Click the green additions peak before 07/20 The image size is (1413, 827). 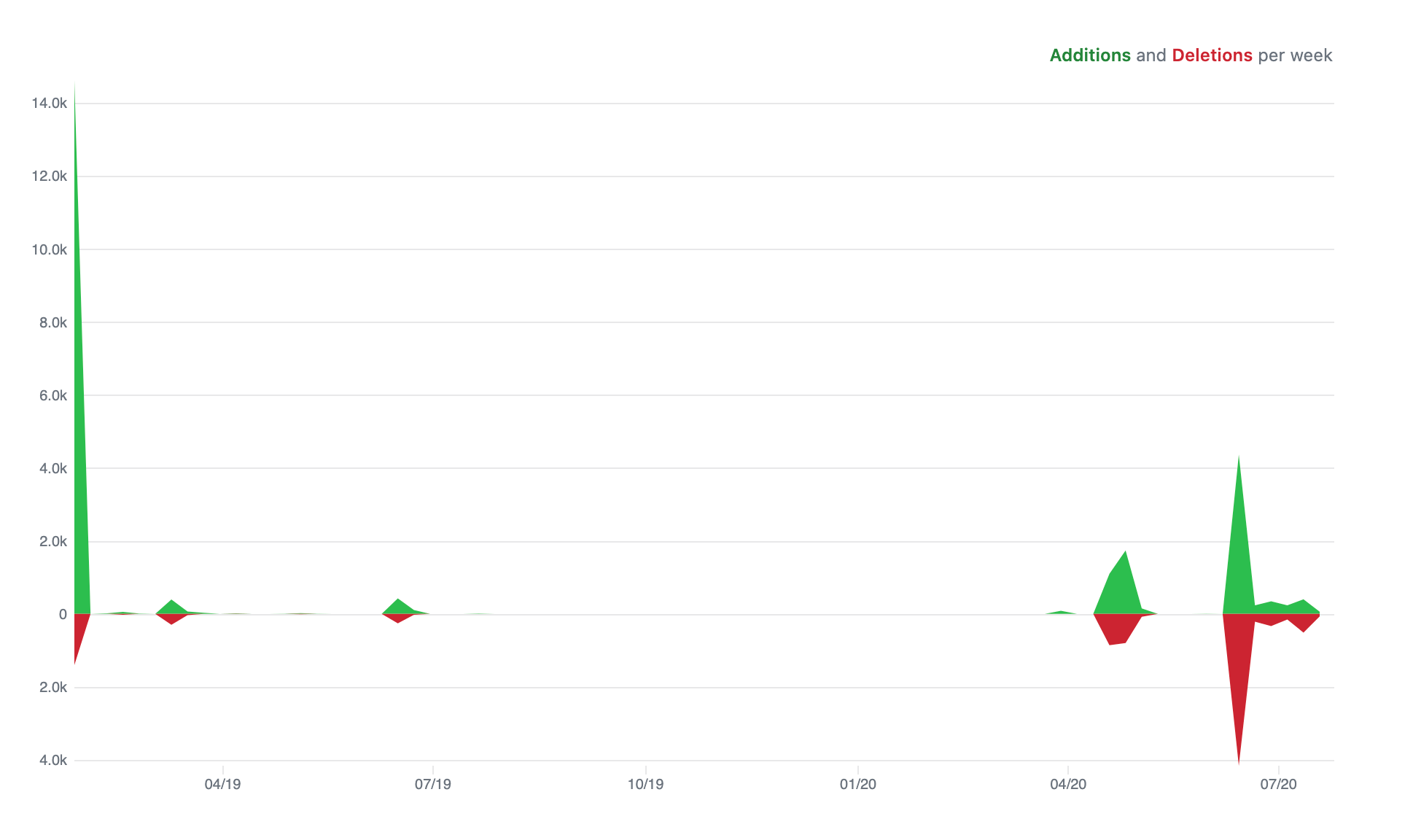tap(1239, 554)
